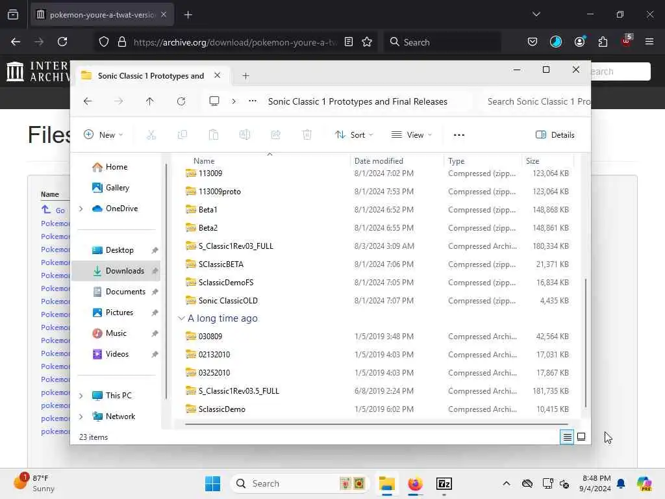Open File Explorer taskbar icon
The image size is (665, 499).
387,483
